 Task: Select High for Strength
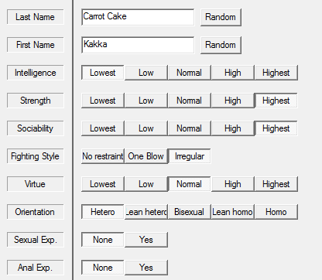(x=233, y=101)
